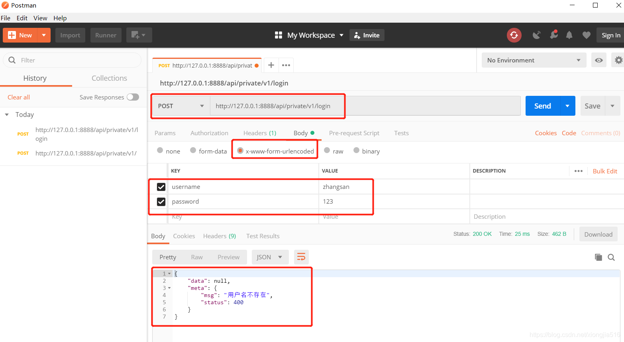Click the new window icon button
Image resolution: width=624 pixels, height=342 pixels.
[x=139, y=35]
